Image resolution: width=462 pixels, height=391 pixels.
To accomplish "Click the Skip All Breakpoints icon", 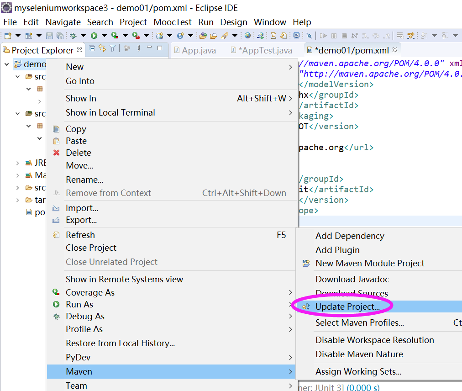I will [309, 36].
